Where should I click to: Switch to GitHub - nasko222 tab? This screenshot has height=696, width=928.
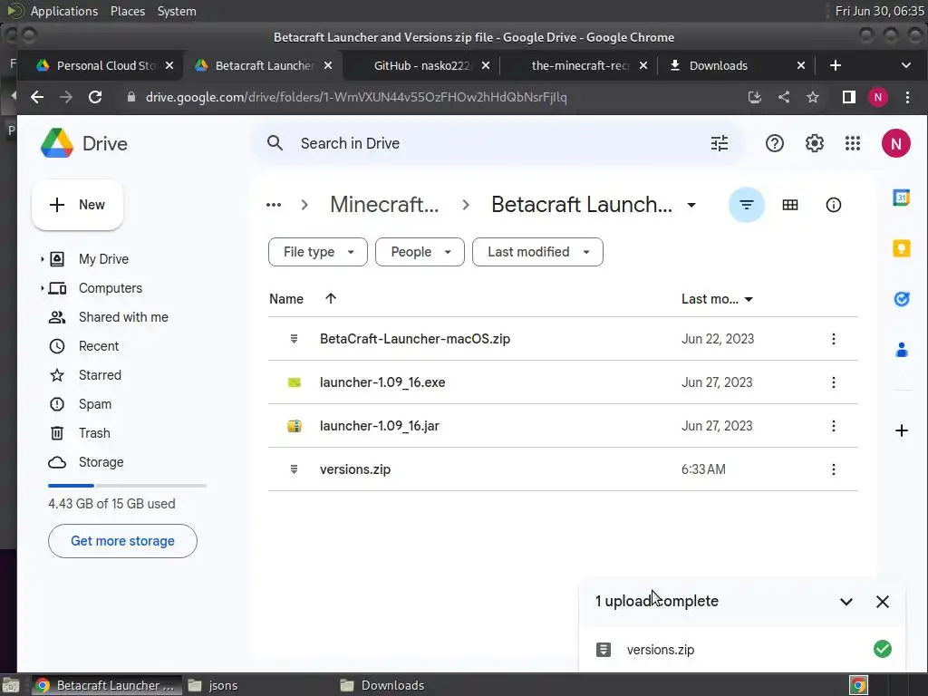(x=420, y=65)
